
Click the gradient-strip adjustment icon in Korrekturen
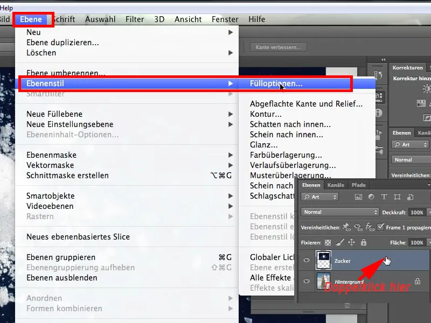421,103
